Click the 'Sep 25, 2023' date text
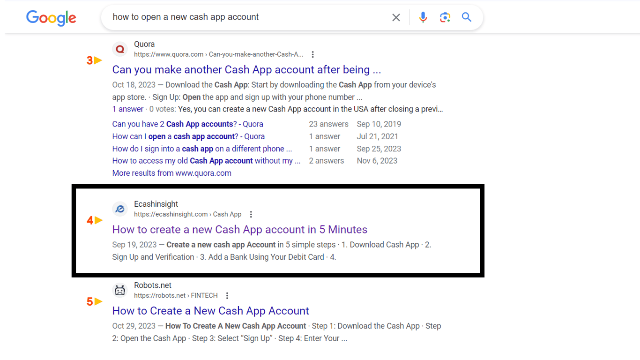Viewport: 640px width, 360px height. pyautogui.click(x=379, y=149)
